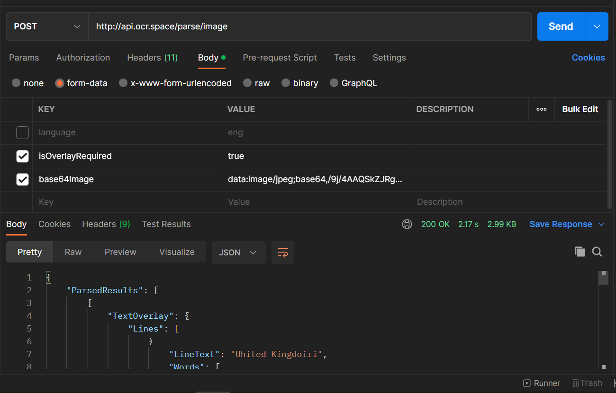The width and height of the screenshot is (616, 393).
Task: Click the 2.99 KB response size
Action: click(x=502, y=224)
